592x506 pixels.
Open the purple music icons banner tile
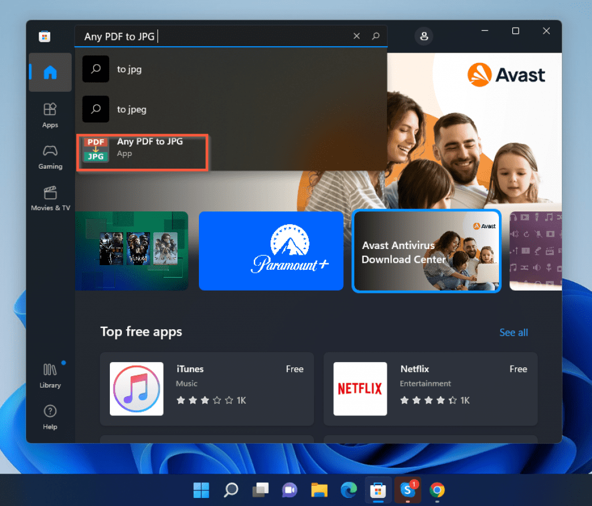pyautogui.click(x=535, y=251)
